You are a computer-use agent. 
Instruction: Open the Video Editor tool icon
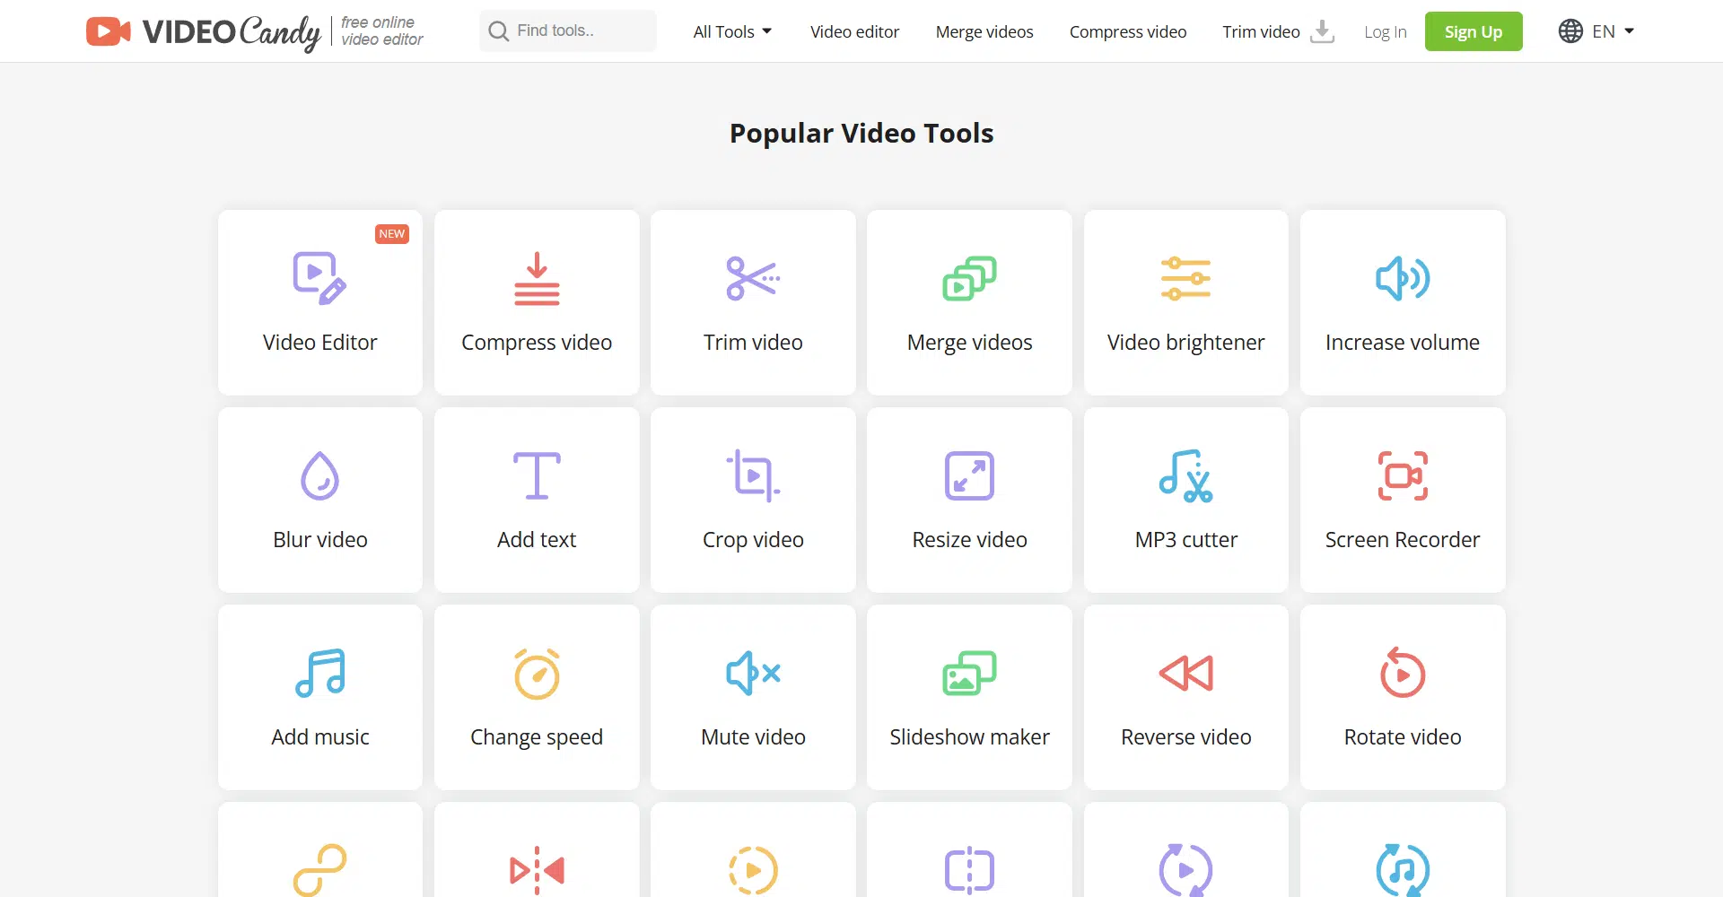[x=319, y=278]
